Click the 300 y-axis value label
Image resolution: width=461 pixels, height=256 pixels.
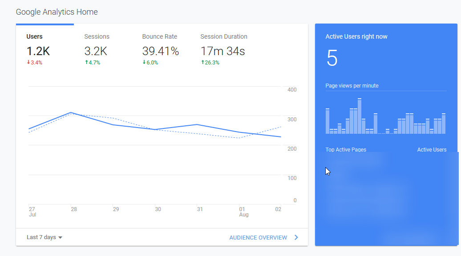(292, 120)
